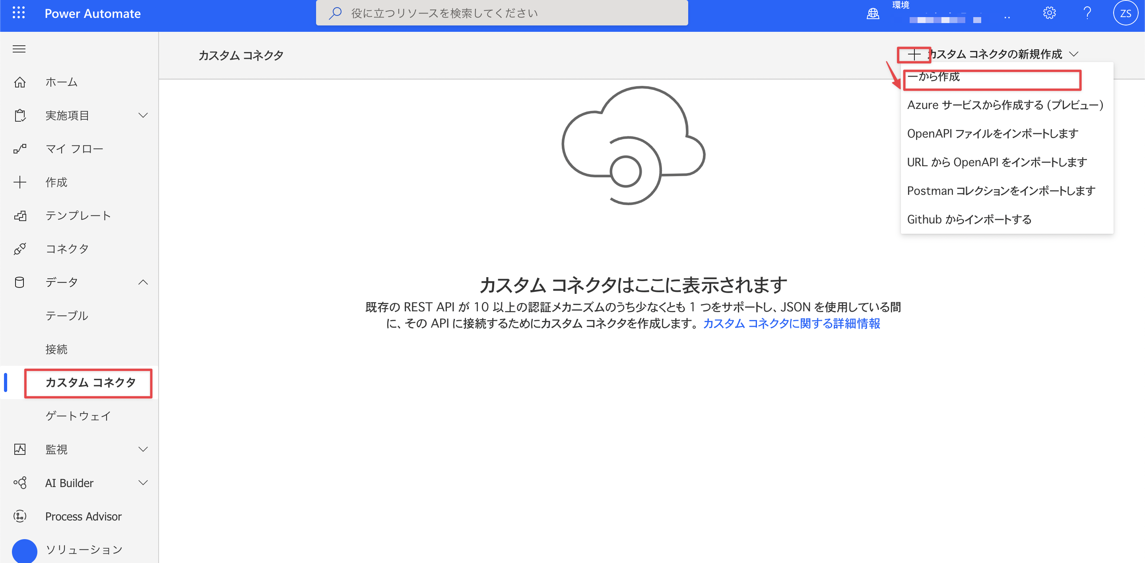The height and width of the screenshot is (563, 1145).
Task: Open Process Advisor in sidebar
Action: (x=83, y=516)
